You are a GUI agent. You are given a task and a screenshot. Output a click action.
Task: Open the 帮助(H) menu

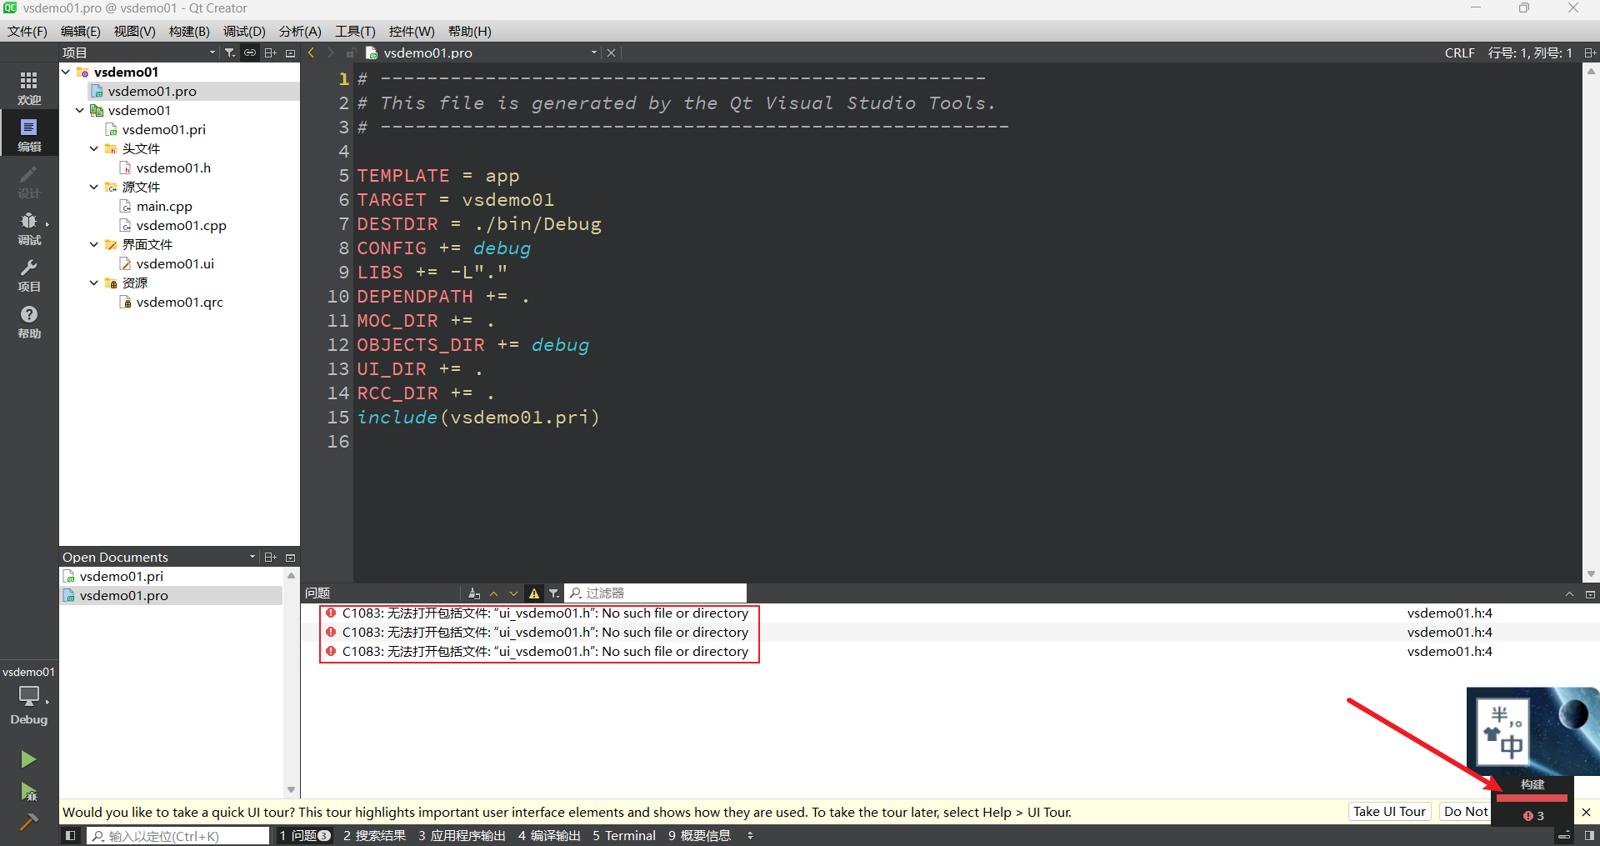click(x=470, y=31)
